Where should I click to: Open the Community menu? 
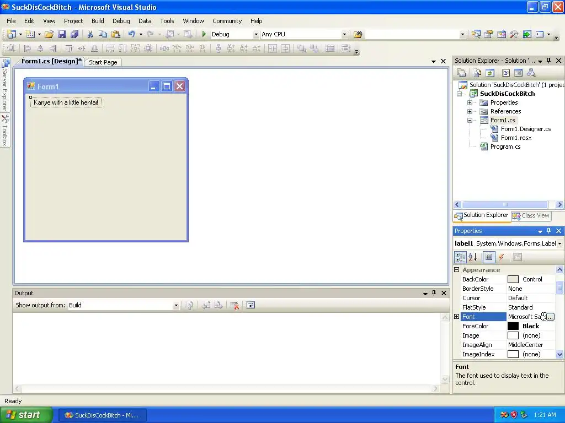click(x=227, y=21)
